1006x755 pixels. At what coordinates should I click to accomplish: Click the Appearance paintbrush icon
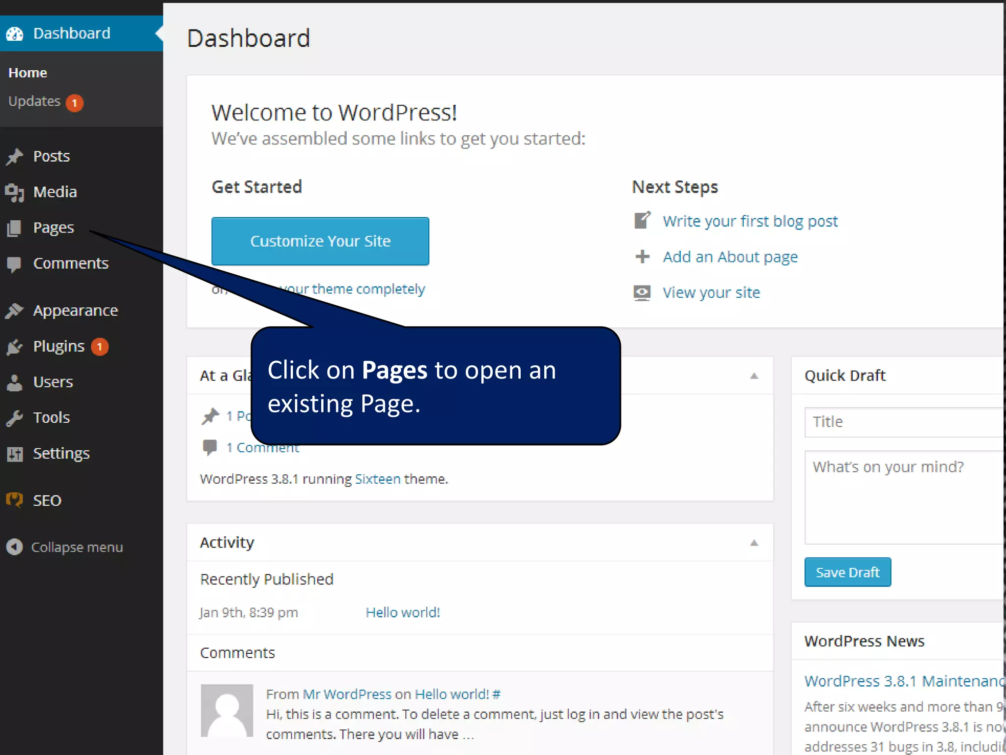tap(15, 311)
